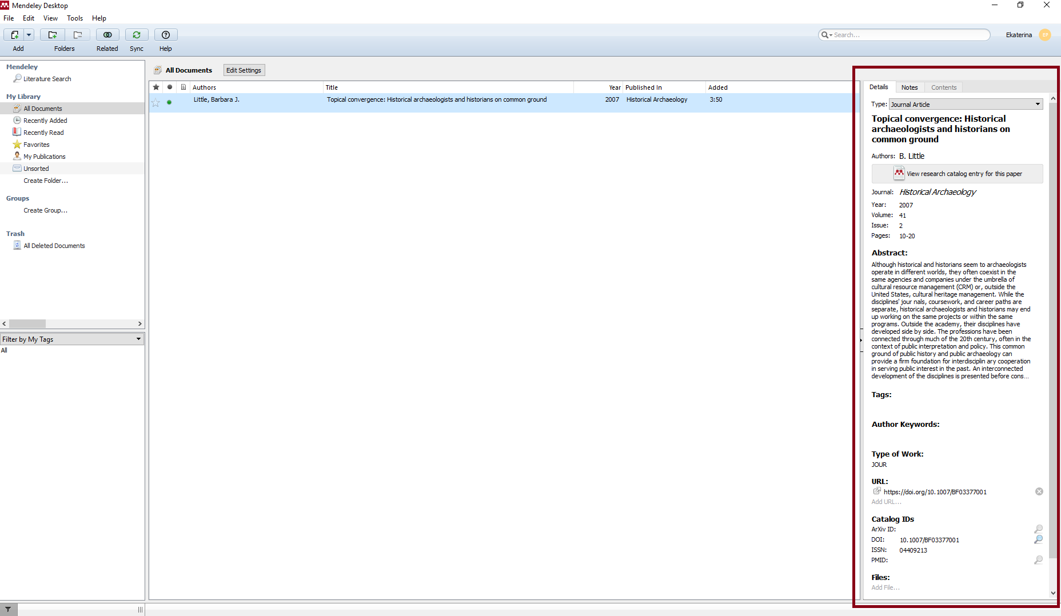The image size is (1061, 616).
Task: Collapse details panel with the side arrow handle
Action: point(861,340)
